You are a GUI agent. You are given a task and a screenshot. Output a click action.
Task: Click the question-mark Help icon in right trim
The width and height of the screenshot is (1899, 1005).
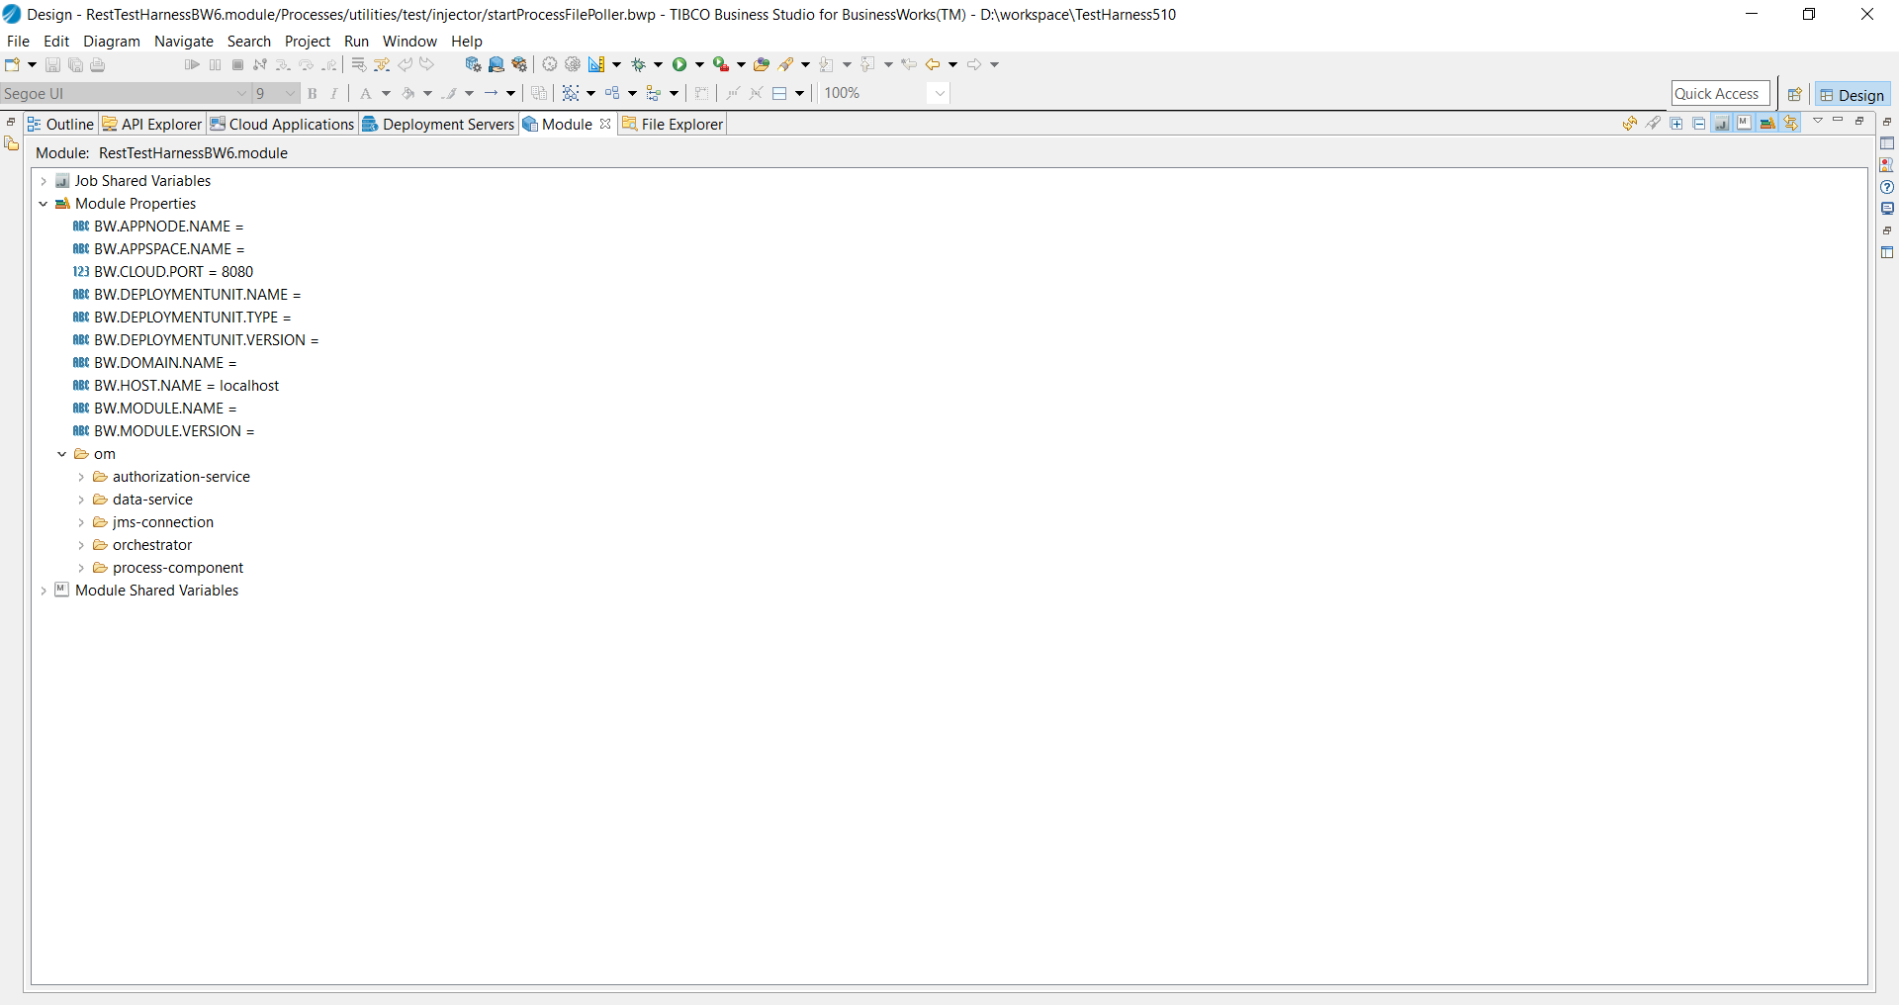click(1887, 187)
